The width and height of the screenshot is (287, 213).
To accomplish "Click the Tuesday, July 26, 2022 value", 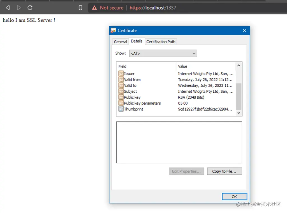I will tap(205, 79).
